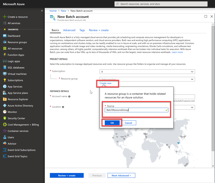Image resolution: width=215 pixels, height=183 pixels.
Task: Maximize the New Batch account blade
Action: click(206, 17)
